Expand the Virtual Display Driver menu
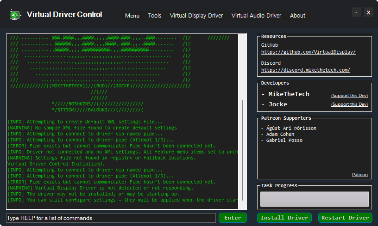Image resolution: width=378 pixels, height=226 pixels. click(x=196, y=16)
